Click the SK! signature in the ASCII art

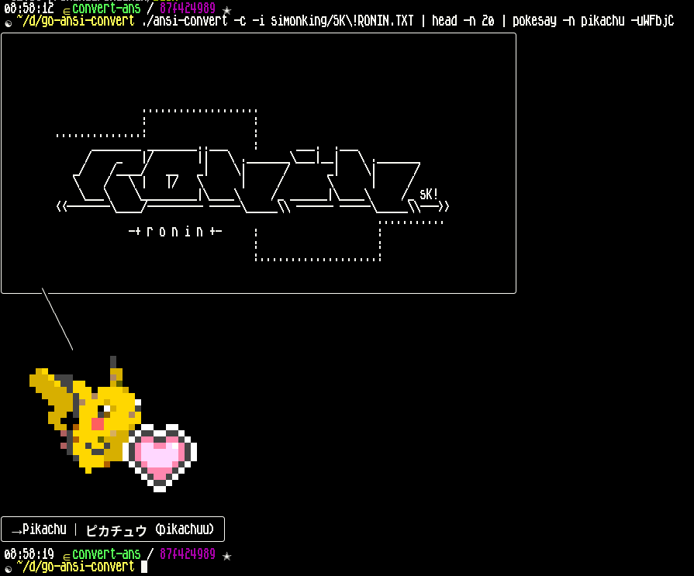429,194
